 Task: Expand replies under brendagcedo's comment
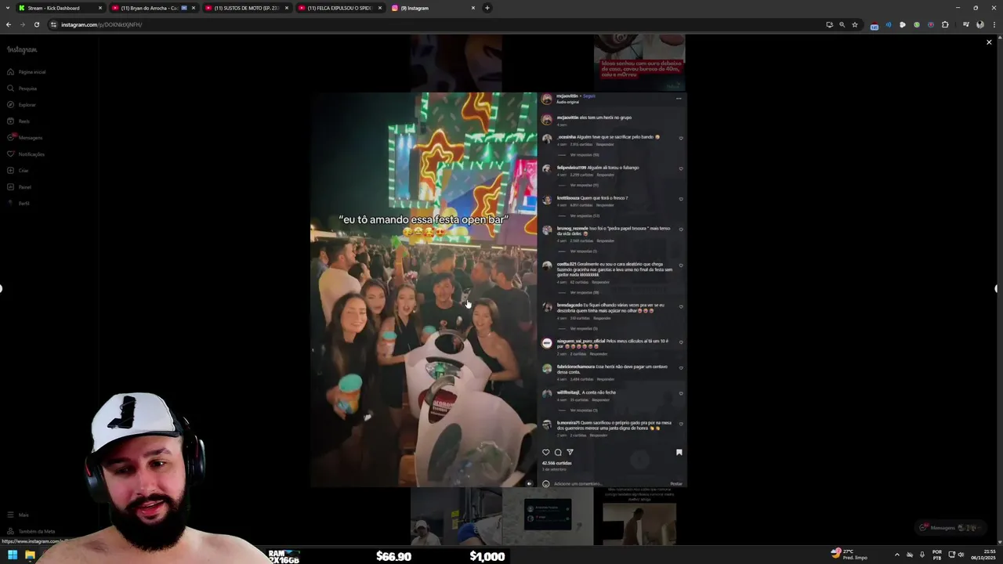(584, 328)
